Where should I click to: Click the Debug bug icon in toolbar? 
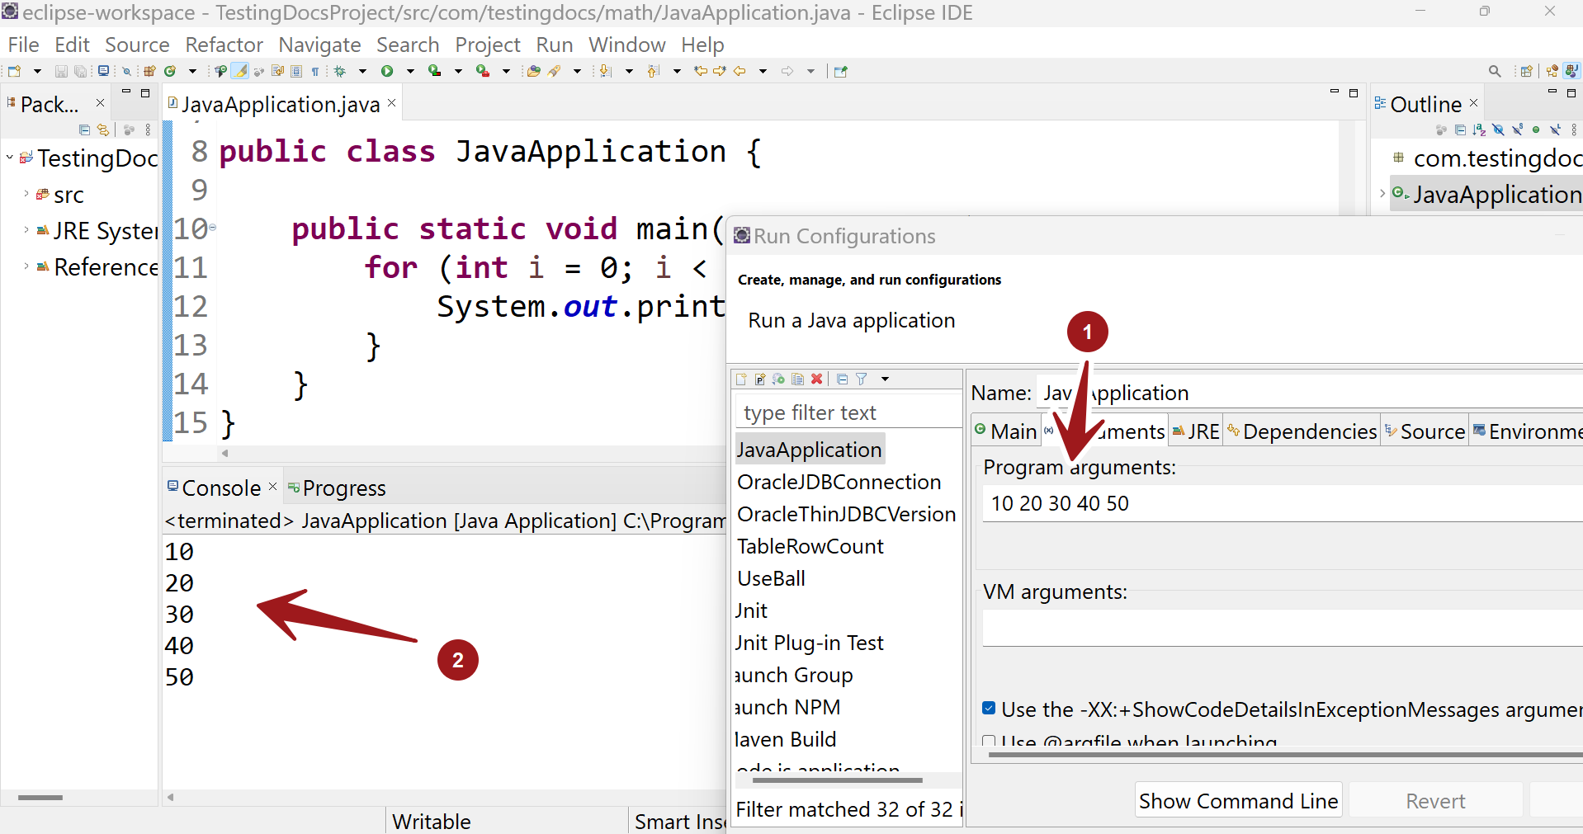pyautogui.click(x=340, y=71)
